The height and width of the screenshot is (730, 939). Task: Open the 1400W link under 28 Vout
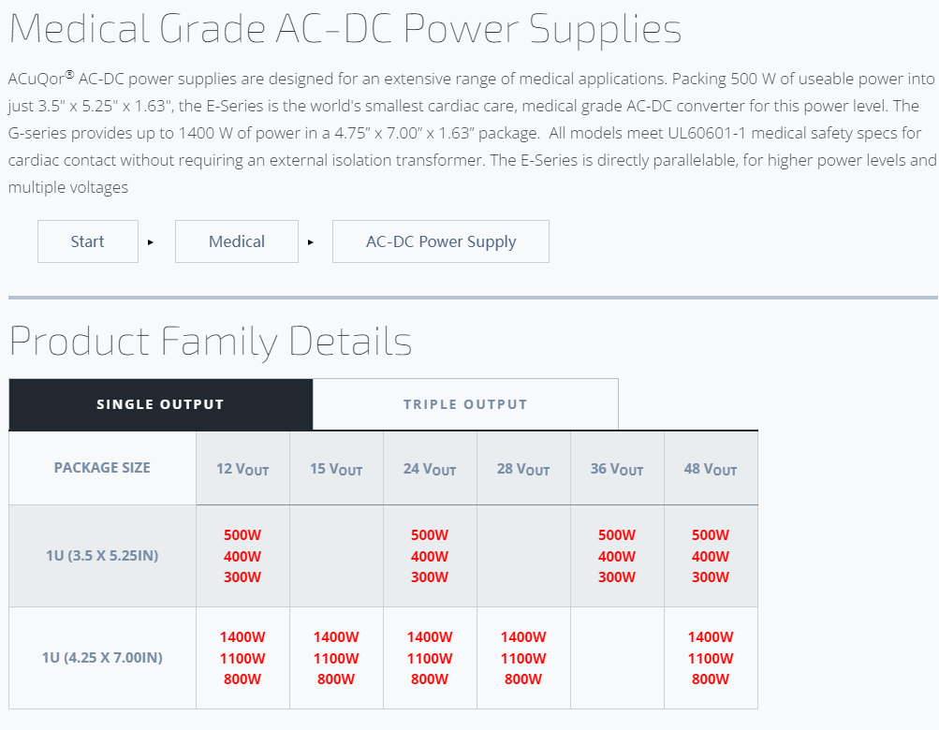[x=523, y=636]
